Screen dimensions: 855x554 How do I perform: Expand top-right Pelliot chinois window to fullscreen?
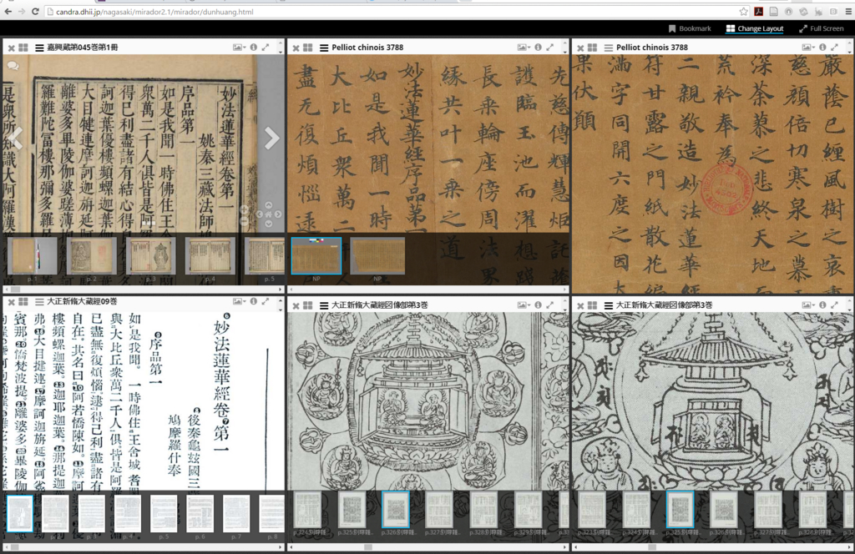835,48
